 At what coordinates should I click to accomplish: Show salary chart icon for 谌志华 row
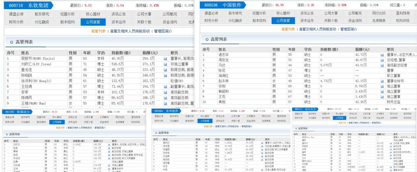point(382,55)
